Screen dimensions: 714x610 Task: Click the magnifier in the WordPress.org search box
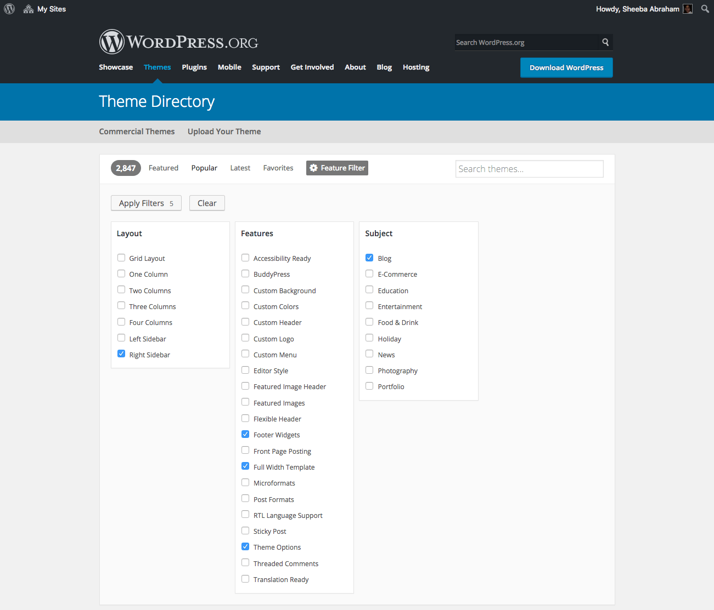click(x=605, y=42)
